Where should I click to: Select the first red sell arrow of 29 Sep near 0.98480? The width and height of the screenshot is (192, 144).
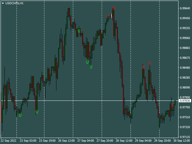(x=143, y=67)
